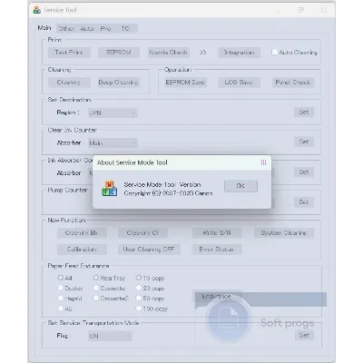Start Cleaning in the Cleaning group
Image resolution: width=363 pixels, height=363 pixels.
point(69,83)
